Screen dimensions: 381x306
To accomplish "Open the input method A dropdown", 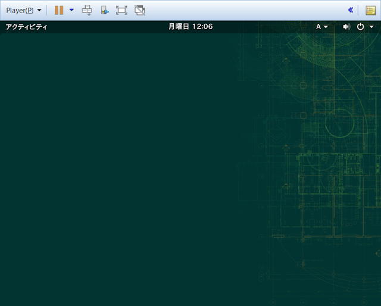I will click(x=322, y=27).
